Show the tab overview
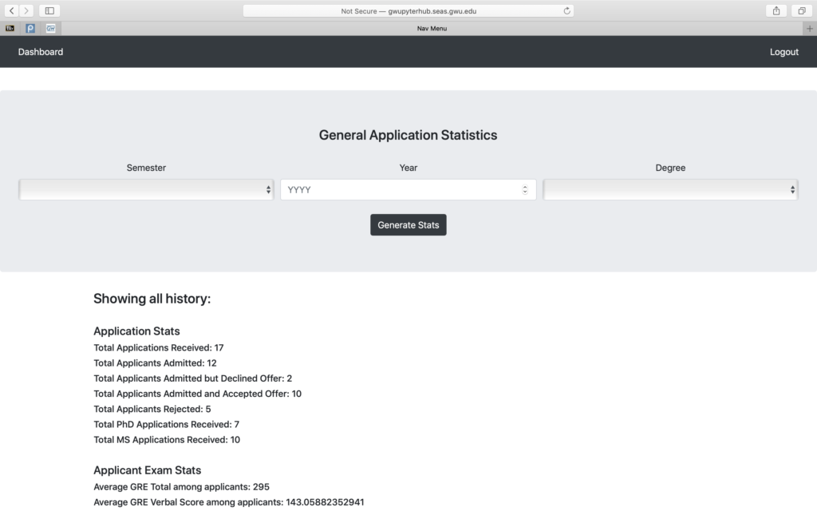 click(x=800, y=10)
